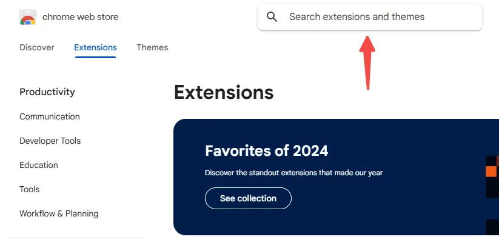Viewport: 499px width, 248px height.
Task: Click the red arrow pointing at search
Action: coord(367,63)
